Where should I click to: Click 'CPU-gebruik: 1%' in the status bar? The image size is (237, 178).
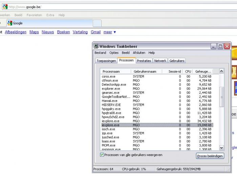click(134, 169)
